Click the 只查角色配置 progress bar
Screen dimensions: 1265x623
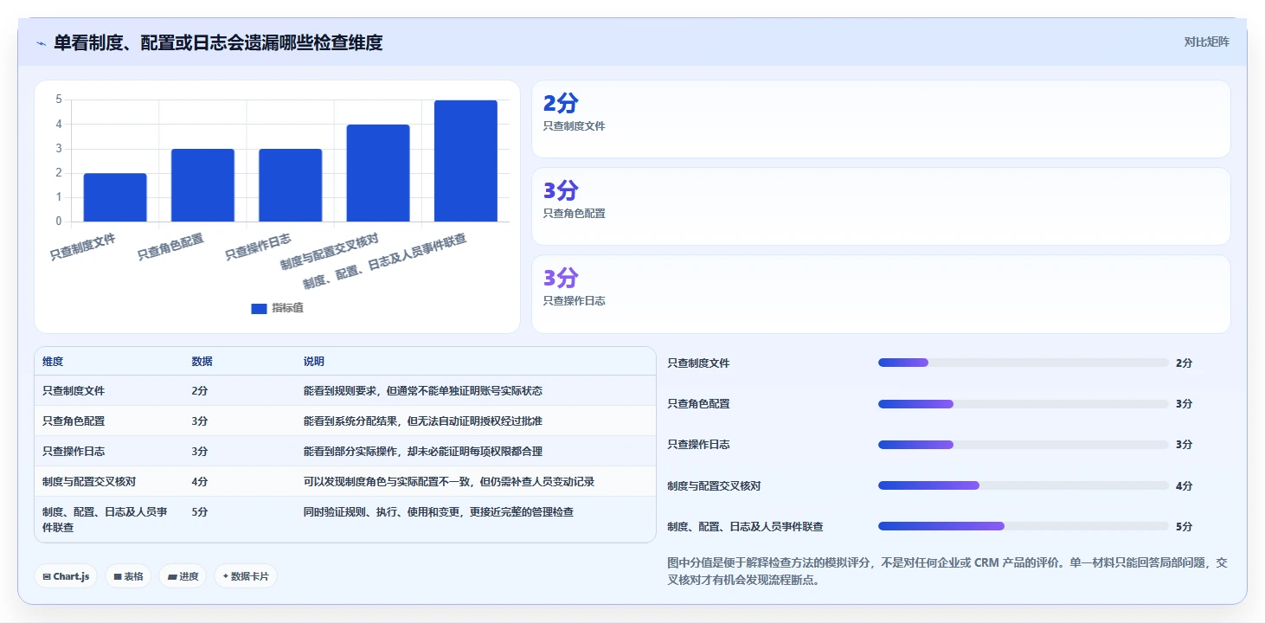pos(1023,404)
